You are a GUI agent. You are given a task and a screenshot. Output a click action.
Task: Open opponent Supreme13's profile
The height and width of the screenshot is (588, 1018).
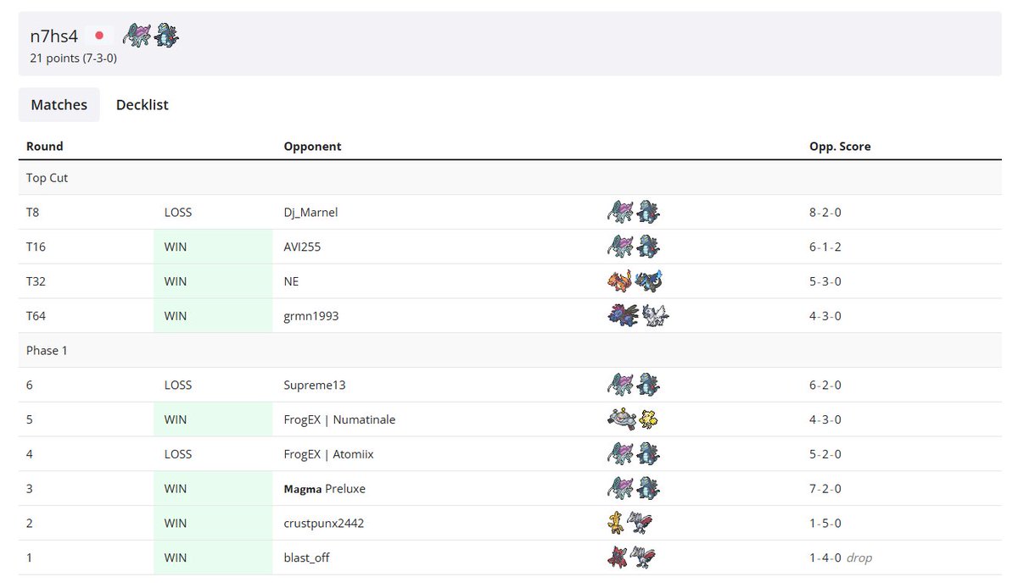[x=314, y=385]
